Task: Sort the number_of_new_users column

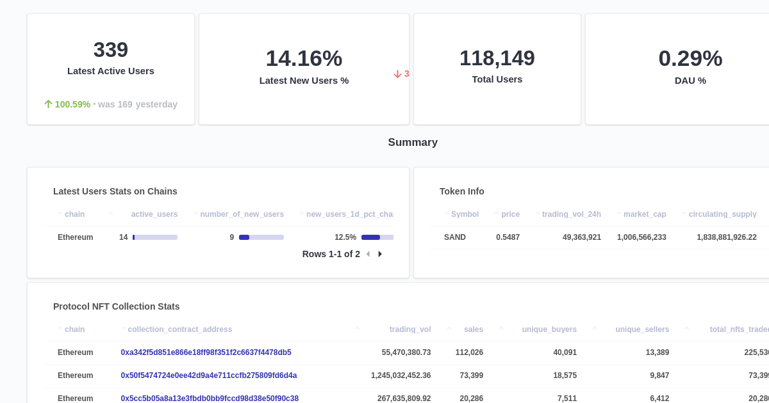Action: point(196,212)
